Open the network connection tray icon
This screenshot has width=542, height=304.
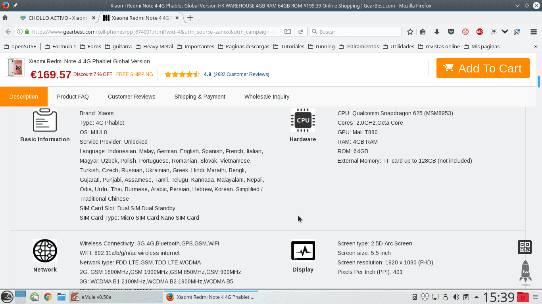tap(435, 297)
